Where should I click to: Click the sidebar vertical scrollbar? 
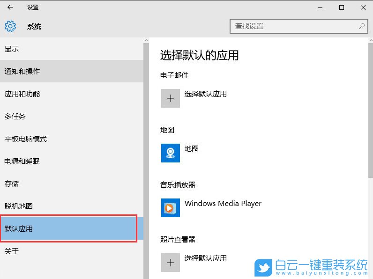coord(146,161)
